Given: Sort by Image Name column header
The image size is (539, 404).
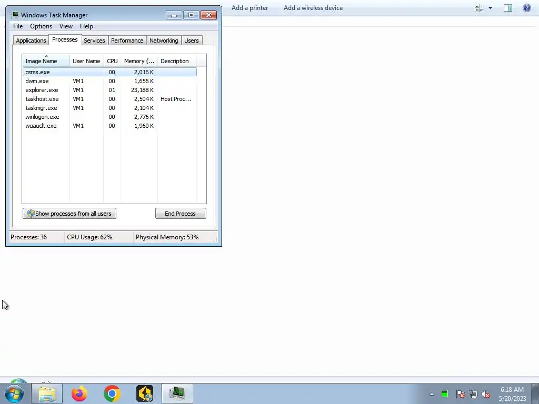Looking at the screenshot, I should (46, 60).
